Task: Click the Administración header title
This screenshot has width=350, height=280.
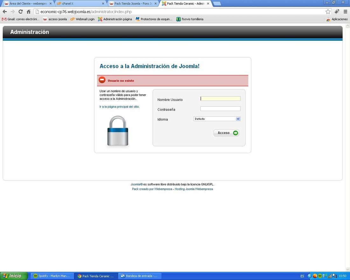Action: click(30, 32)
